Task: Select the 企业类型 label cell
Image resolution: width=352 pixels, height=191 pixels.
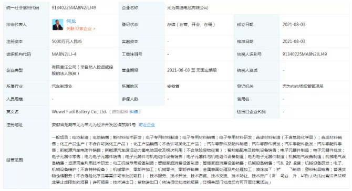Action: (26, 70)
